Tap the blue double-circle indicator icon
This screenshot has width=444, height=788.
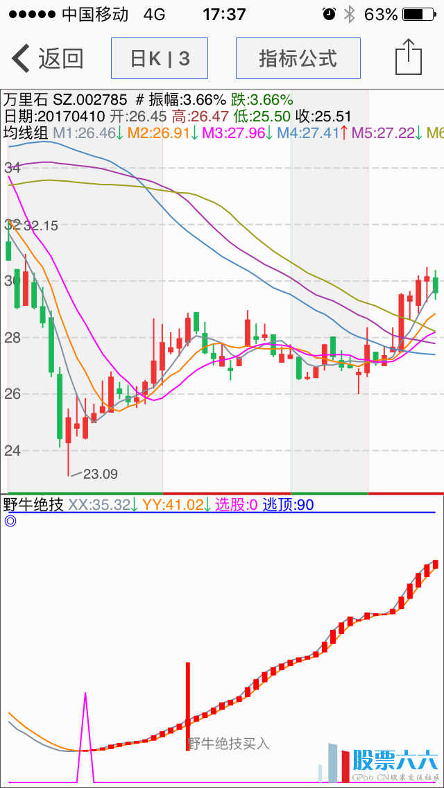coord(10,521)
